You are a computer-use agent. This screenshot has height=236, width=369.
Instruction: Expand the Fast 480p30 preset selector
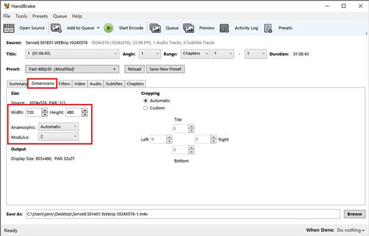[x=72, y=69]
